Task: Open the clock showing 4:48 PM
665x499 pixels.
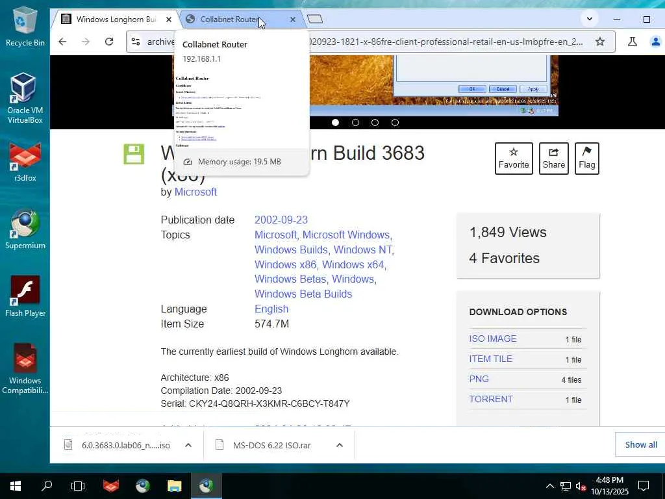Action: [x=609, y=486]
